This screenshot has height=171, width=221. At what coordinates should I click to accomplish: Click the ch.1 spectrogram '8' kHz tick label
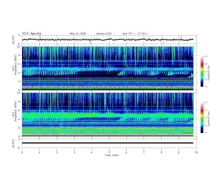20,55
